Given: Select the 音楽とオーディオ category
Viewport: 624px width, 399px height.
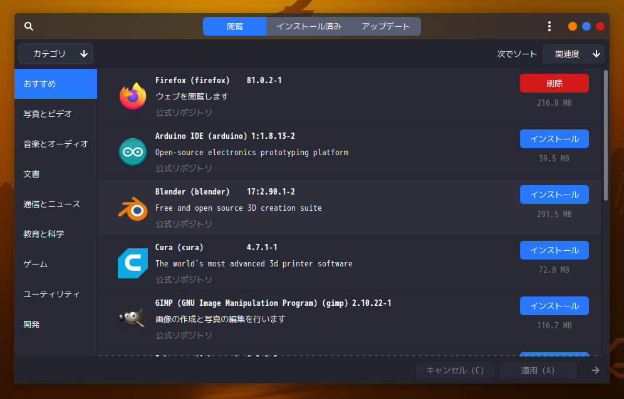Looking at the screenshot, I should (x=56, y=144).
